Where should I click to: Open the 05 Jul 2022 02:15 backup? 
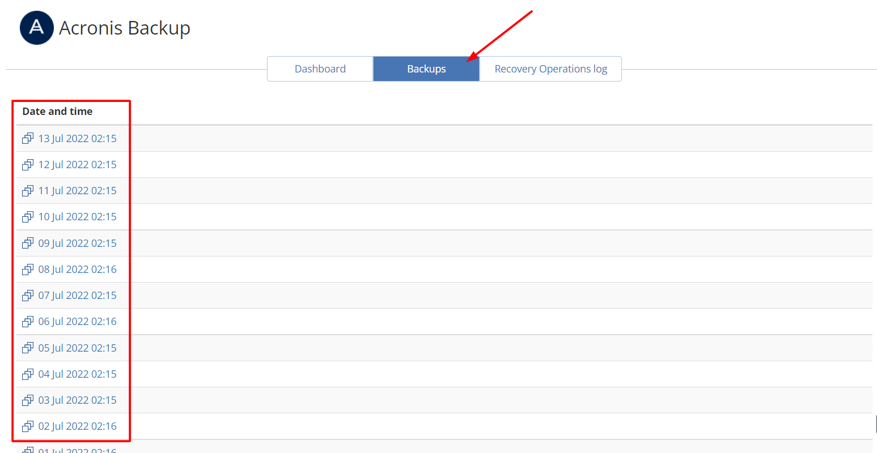pos(77,348)
